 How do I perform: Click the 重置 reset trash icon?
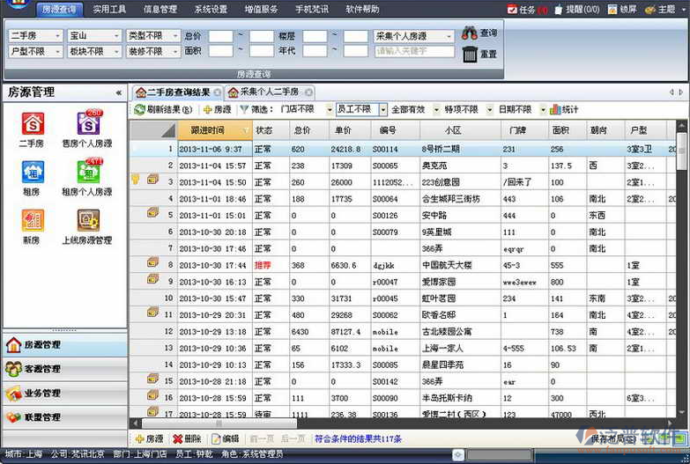point(480,55)
